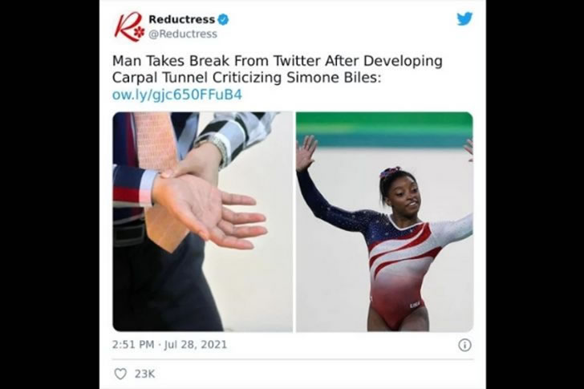
Task: Click the wristwatch in the left photo
Action: pos(215,148)
